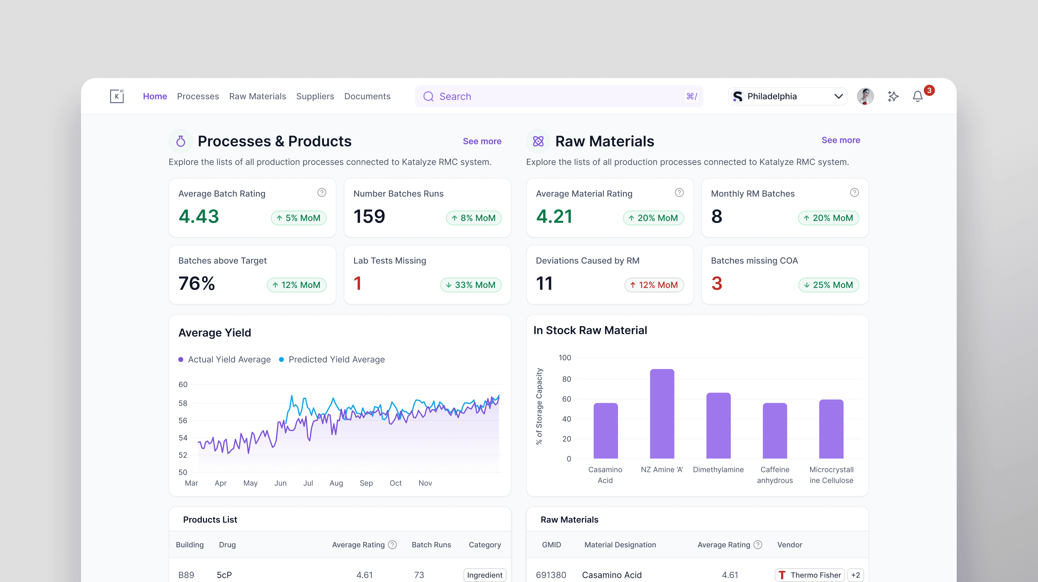Click the NZ Amine 'A' bar
The image size is (1038, 582).
[x=662, y=414]
